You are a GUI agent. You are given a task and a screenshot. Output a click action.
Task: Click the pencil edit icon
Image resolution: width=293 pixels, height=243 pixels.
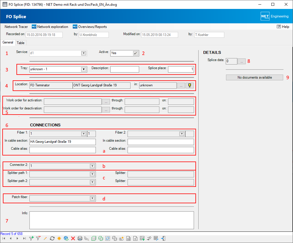point(45,238)
